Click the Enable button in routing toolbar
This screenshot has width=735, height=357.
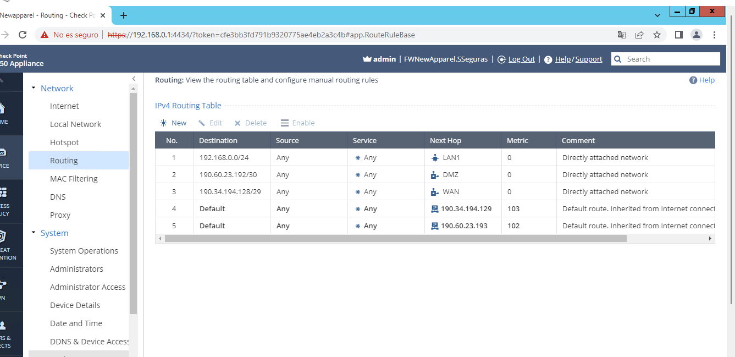coord(298,123)
